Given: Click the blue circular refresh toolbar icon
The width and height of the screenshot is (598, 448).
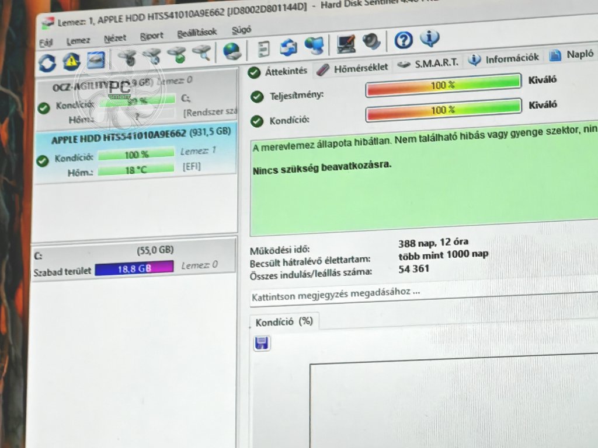Looking at the screenshot, I should point(47,63).
